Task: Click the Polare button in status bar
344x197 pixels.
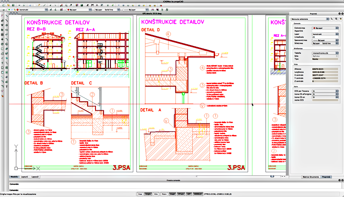Action: click(164, 194)
